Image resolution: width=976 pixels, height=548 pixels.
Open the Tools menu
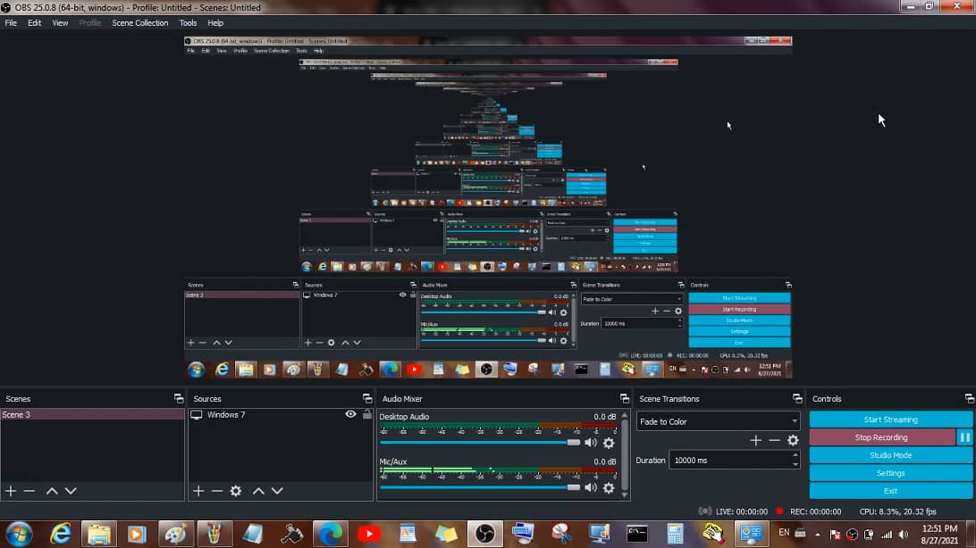click(x=188, y=23)
